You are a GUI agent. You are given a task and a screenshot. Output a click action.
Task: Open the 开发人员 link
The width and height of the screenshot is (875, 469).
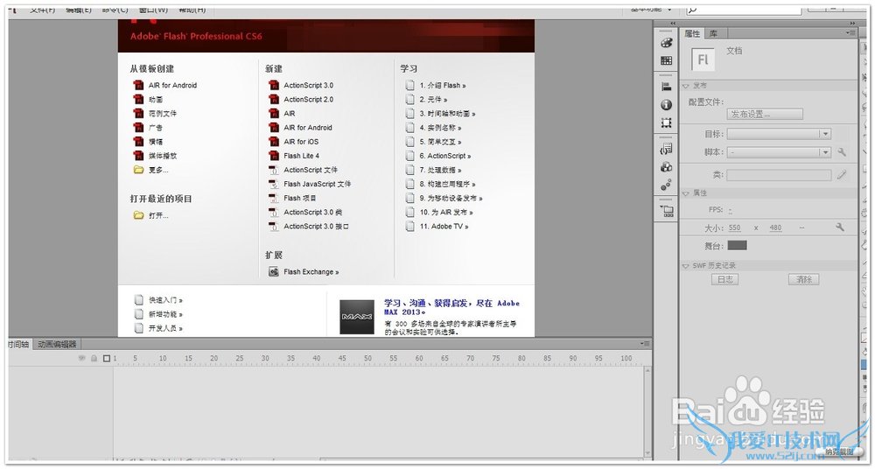[x=165, y=328]
